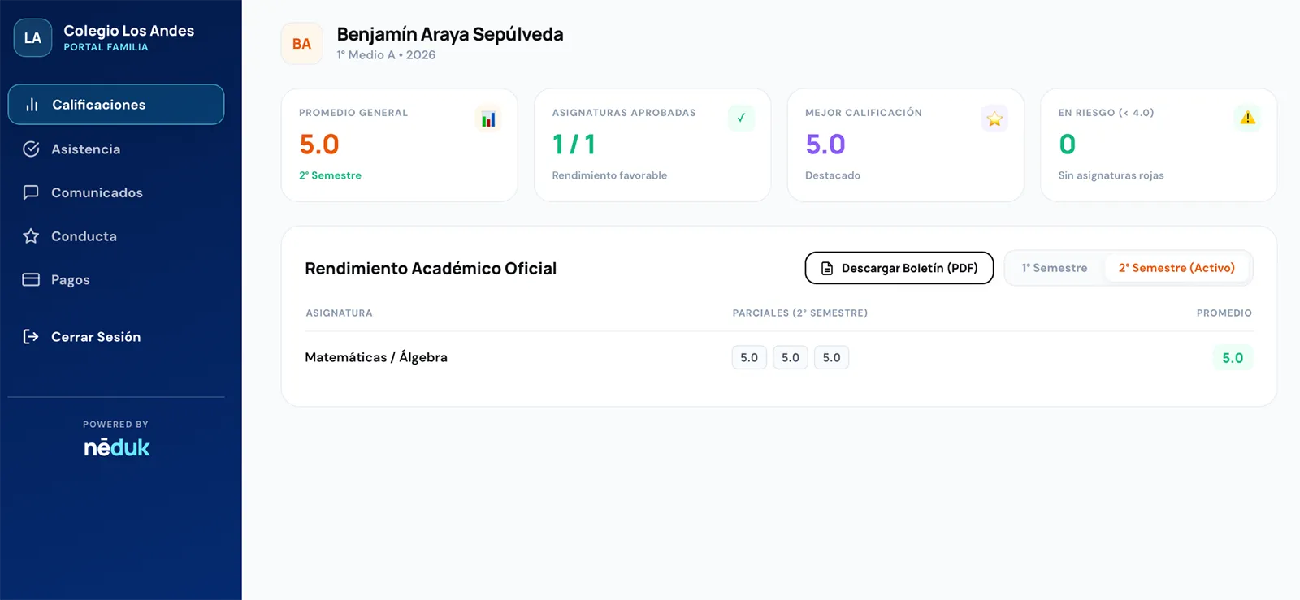Click the LA school logo badge
Screen dimensions: 1300x600
pos(32,38)
